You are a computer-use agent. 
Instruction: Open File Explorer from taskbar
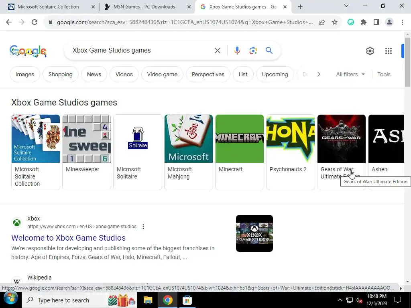pyautogui.click(x=148, y=300)
